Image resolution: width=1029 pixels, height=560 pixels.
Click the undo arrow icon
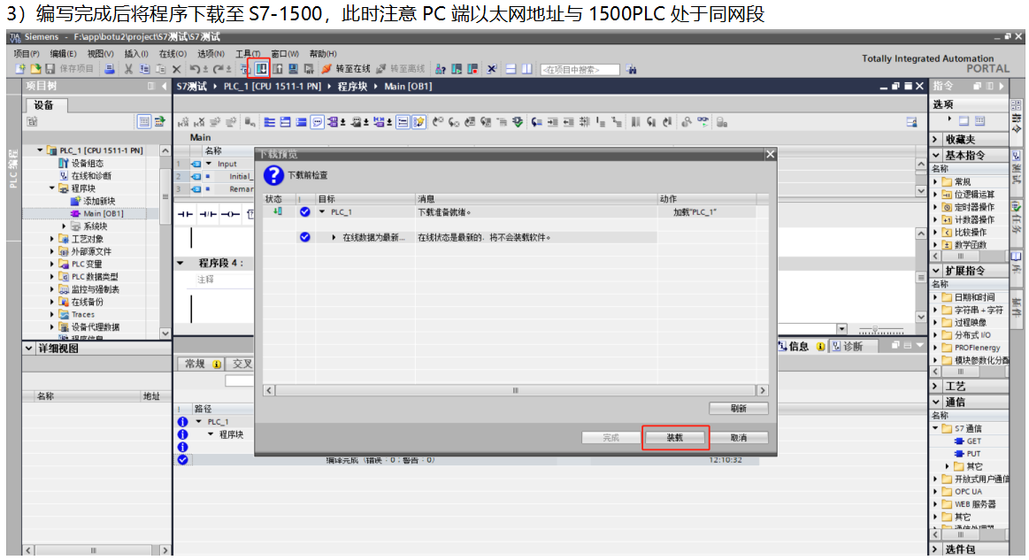click(x=195, y=69)
